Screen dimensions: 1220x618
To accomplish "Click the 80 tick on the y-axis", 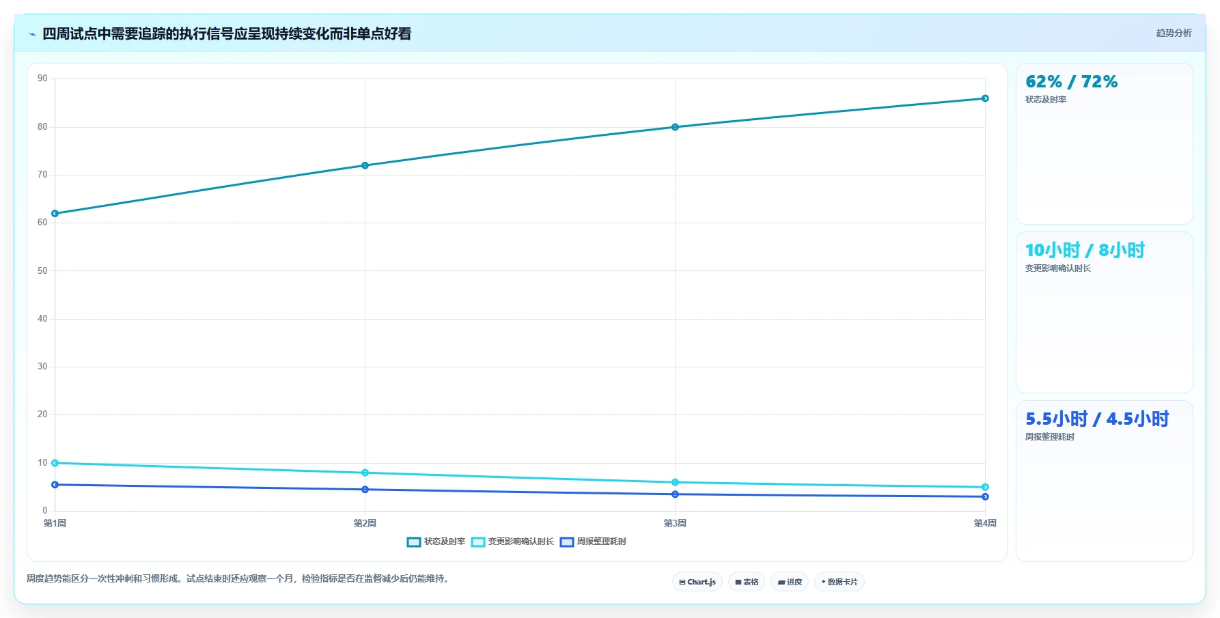I will pos(42,127).
